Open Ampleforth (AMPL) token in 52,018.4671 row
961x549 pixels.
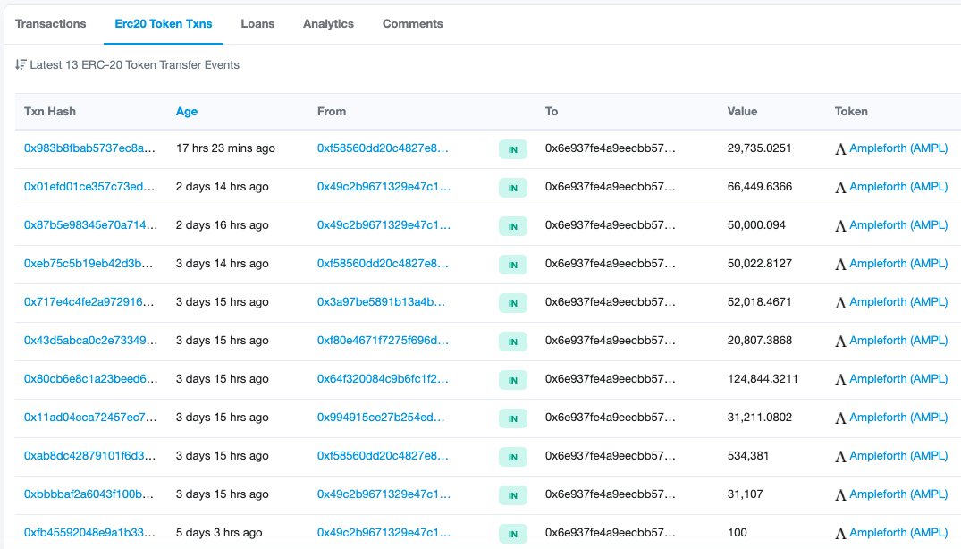click(898, 302)
